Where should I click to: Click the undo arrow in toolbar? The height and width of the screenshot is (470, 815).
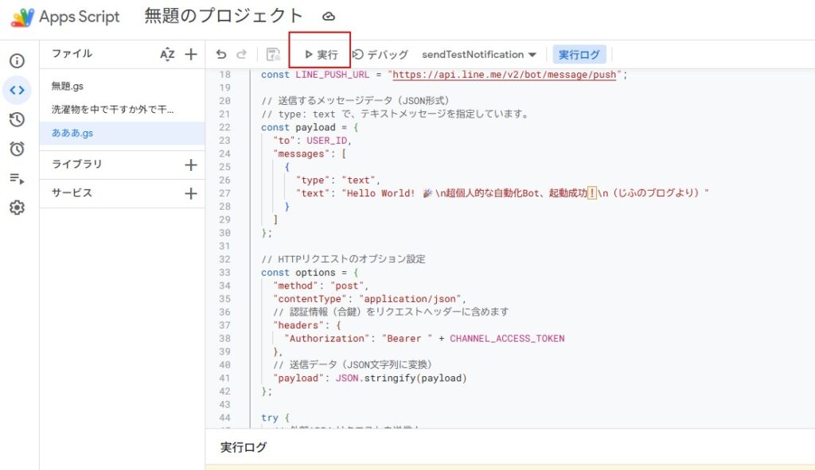pos(221,54)
